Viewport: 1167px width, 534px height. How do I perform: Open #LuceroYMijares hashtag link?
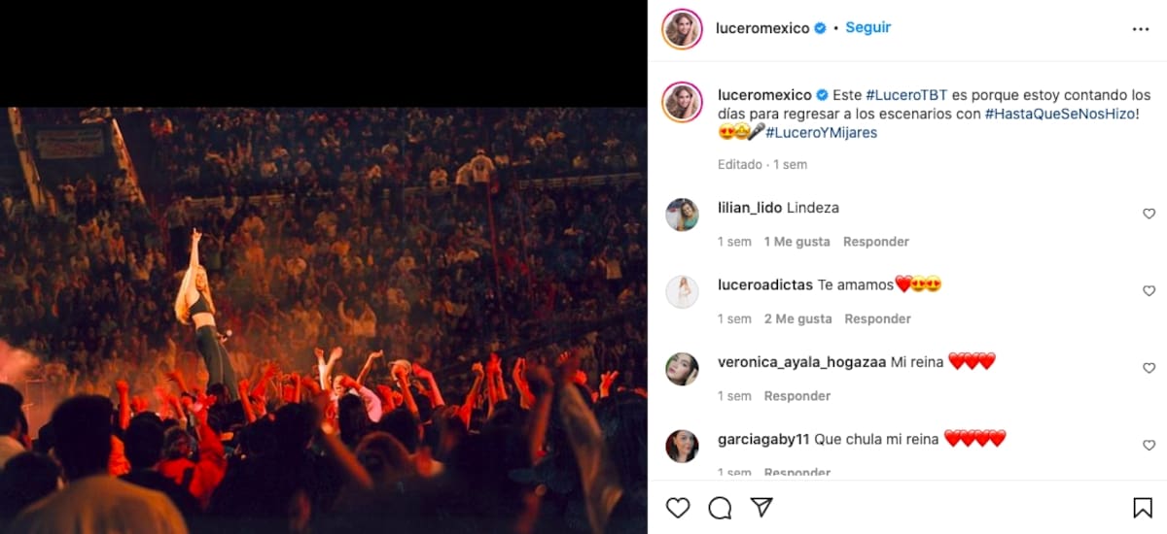(x=821, y=132)
